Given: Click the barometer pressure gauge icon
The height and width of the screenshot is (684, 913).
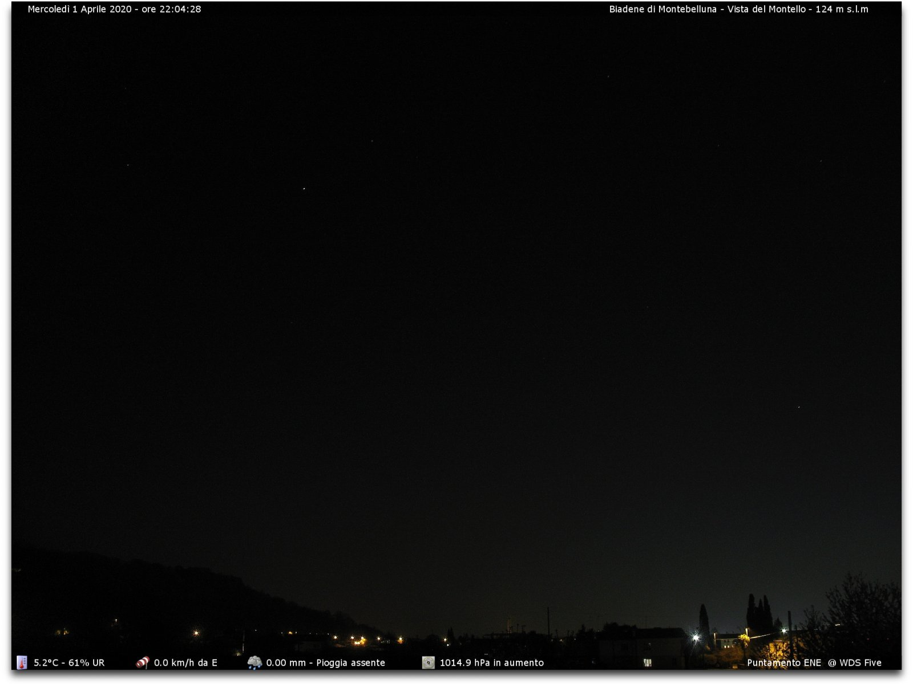Looking at the screenshot, I should (x=428, y=662).
